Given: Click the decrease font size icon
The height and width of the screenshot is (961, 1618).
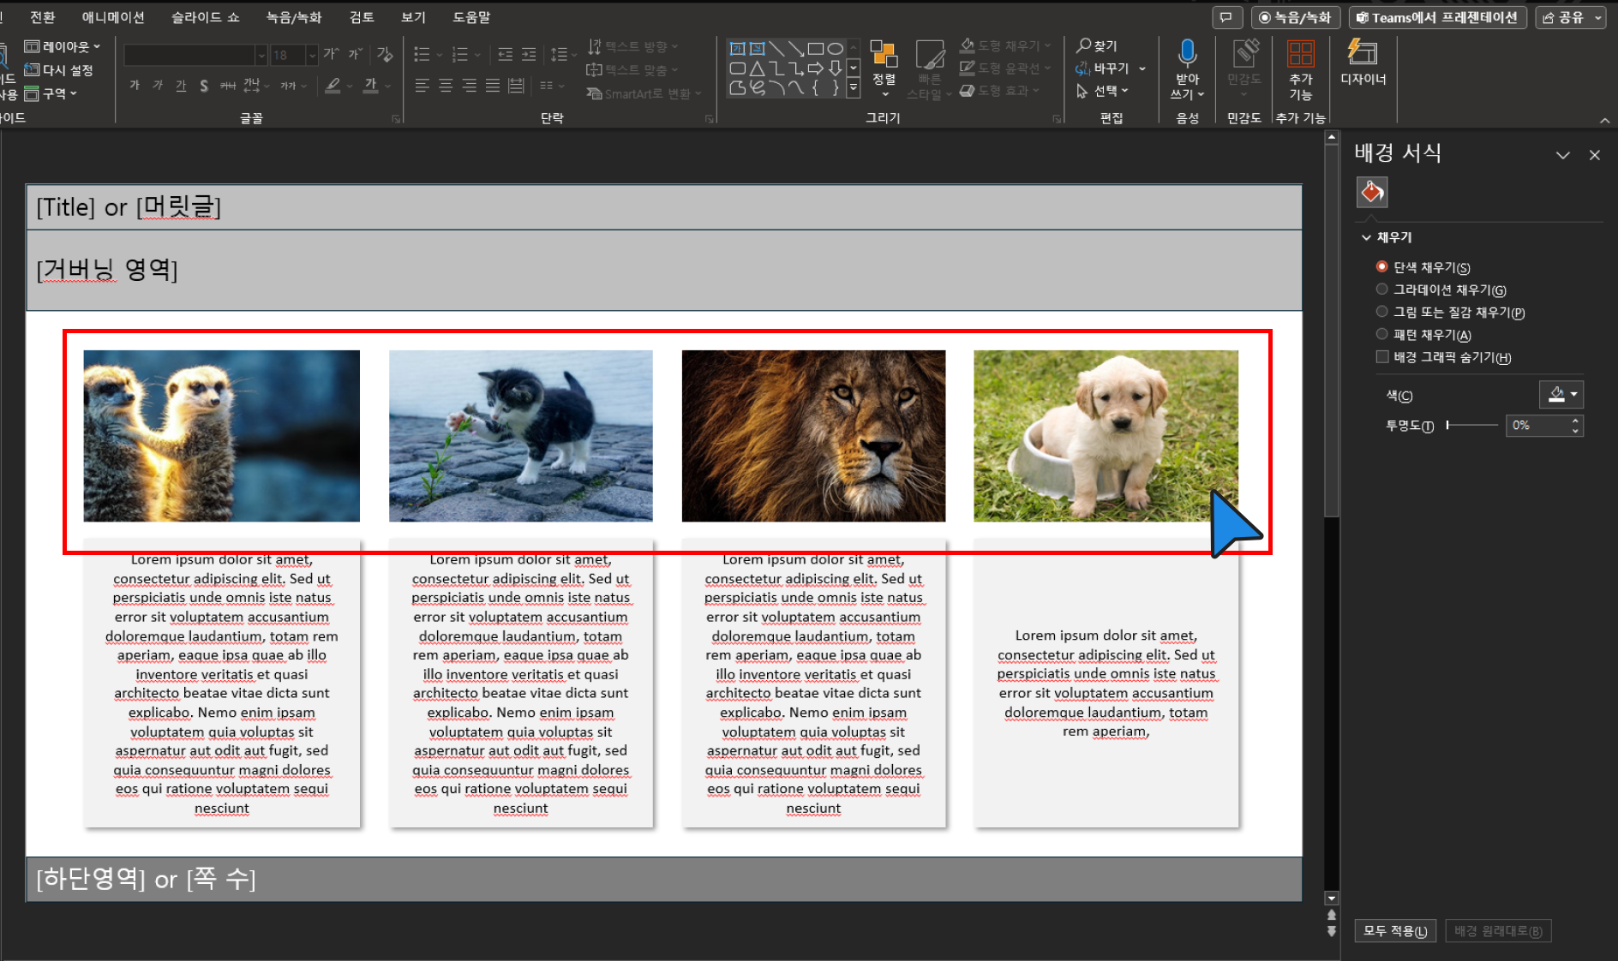Looking at the screenshot, I should 356,55.
